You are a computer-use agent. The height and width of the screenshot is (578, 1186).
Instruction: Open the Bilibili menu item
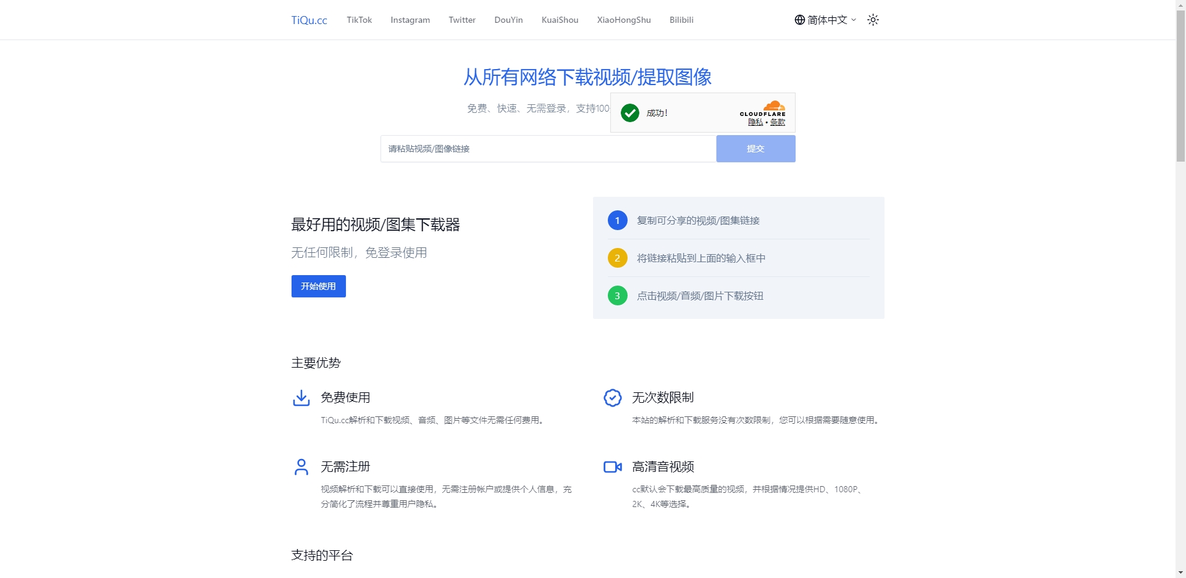[681, 20]
